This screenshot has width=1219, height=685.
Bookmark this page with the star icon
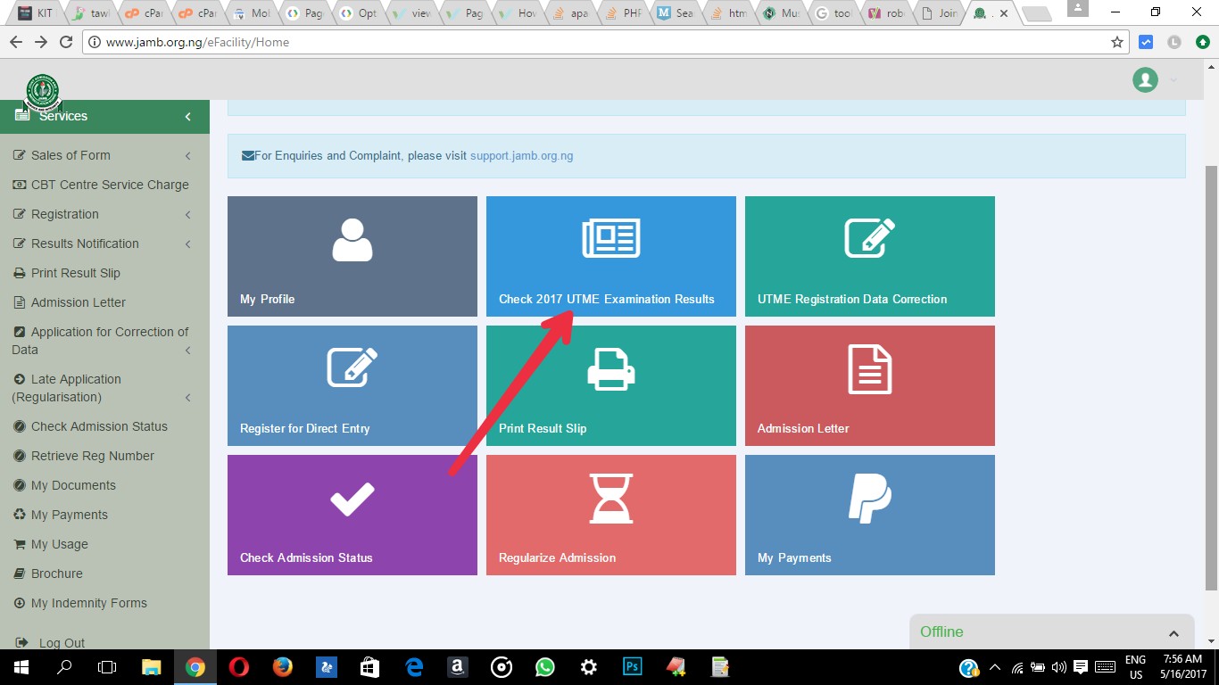tap(1116, 42)
